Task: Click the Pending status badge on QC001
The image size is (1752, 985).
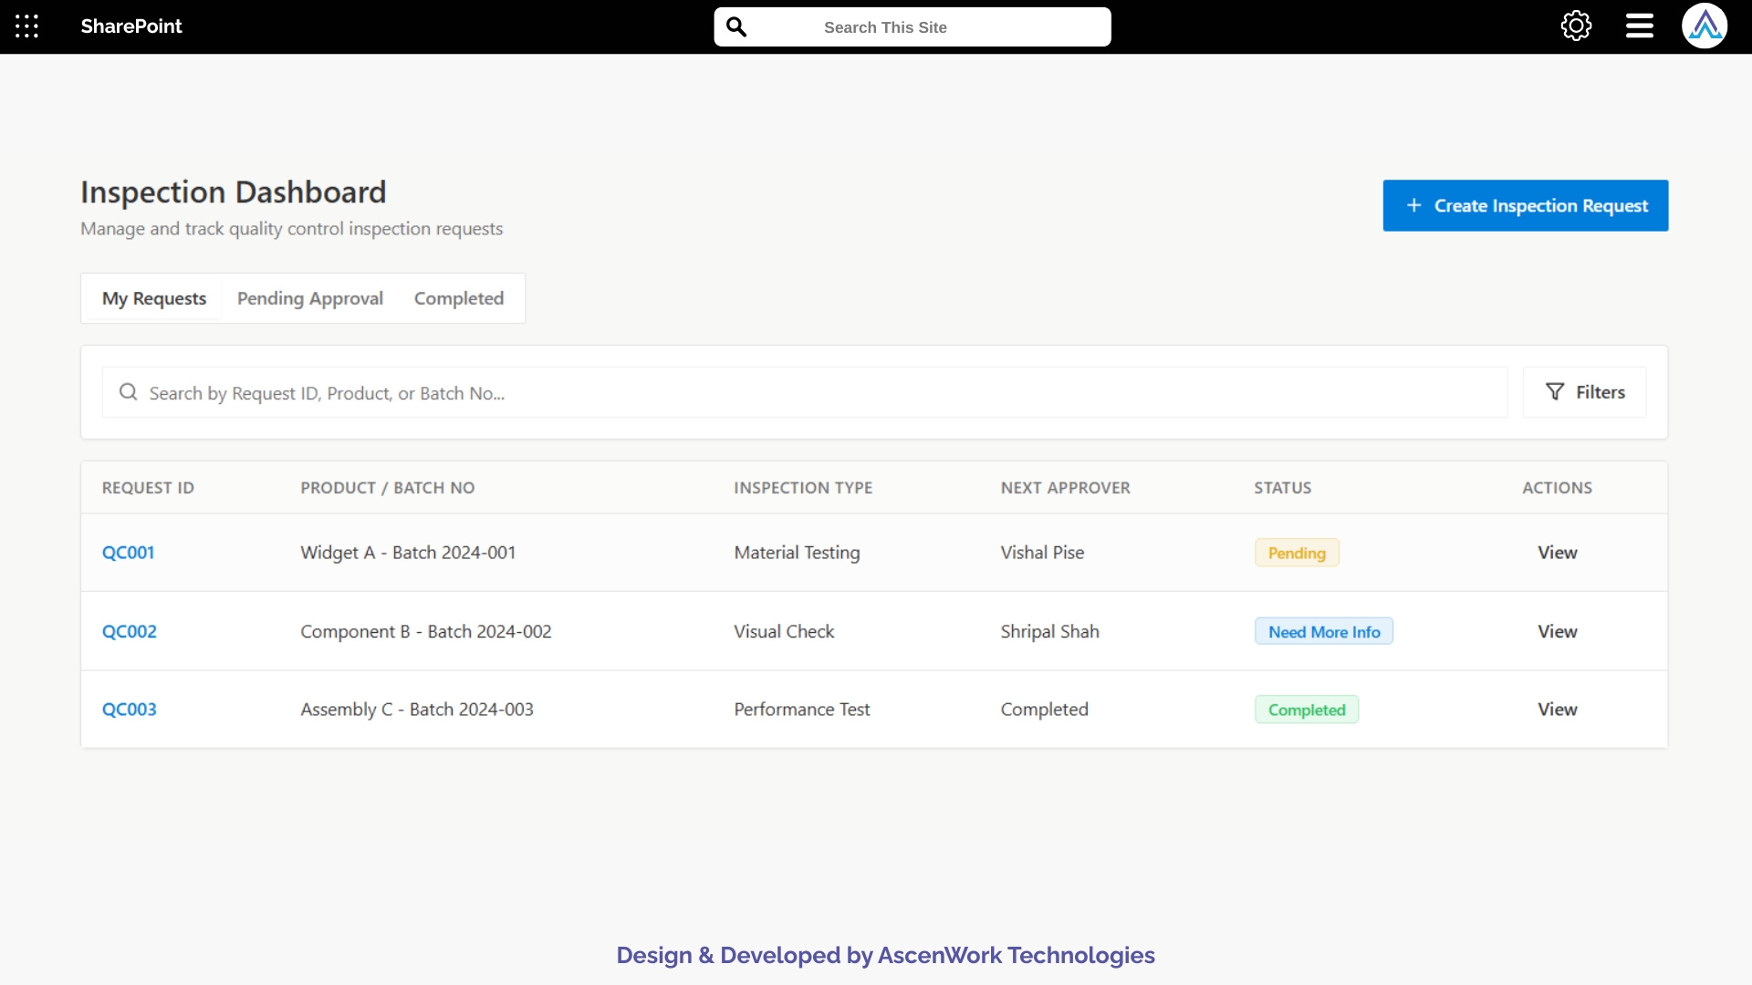Action: [x=1297, y=553]
